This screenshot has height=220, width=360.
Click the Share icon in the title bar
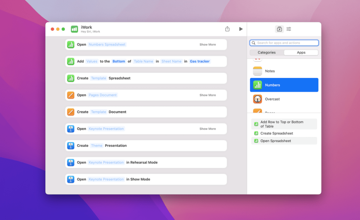point(227,29)
